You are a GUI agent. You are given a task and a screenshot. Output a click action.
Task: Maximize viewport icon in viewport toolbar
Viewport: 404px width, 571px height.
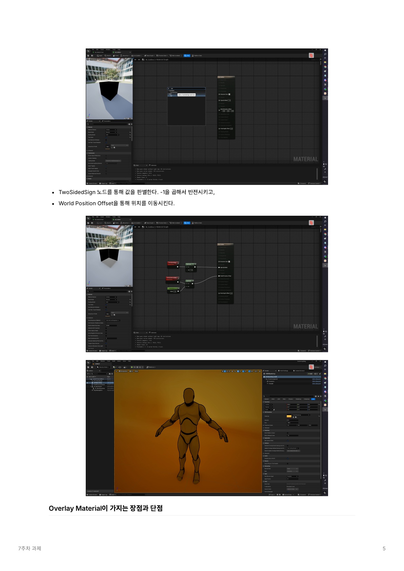pyautogui.click(x=260, y=371)
